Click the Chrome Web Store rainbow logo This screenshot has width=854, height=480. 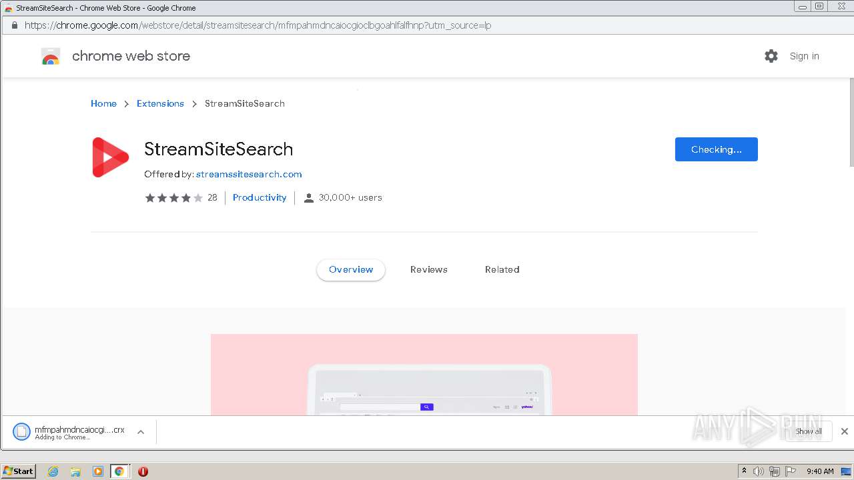coord(51,57)
